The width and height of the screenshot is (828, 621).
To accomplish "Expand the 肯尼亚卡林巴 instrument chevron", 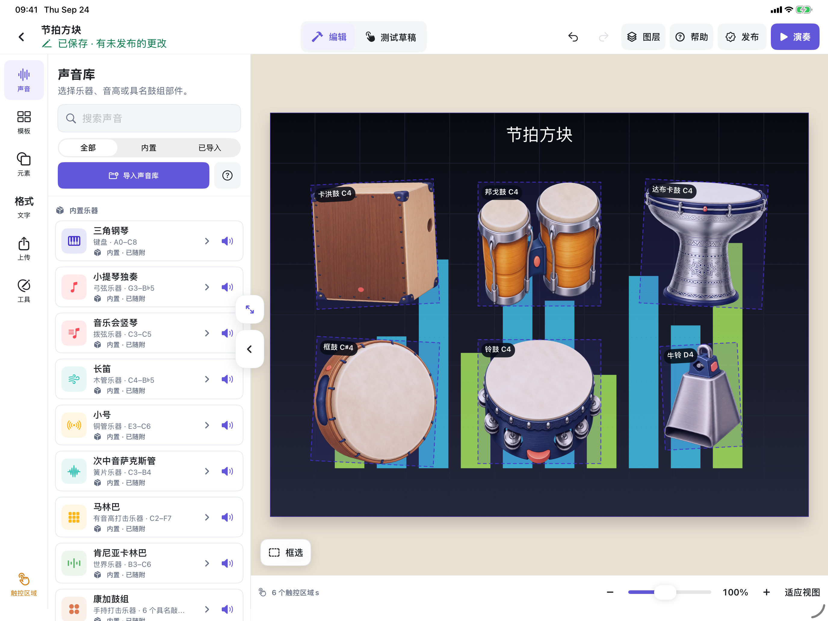I will coord(207,563).
